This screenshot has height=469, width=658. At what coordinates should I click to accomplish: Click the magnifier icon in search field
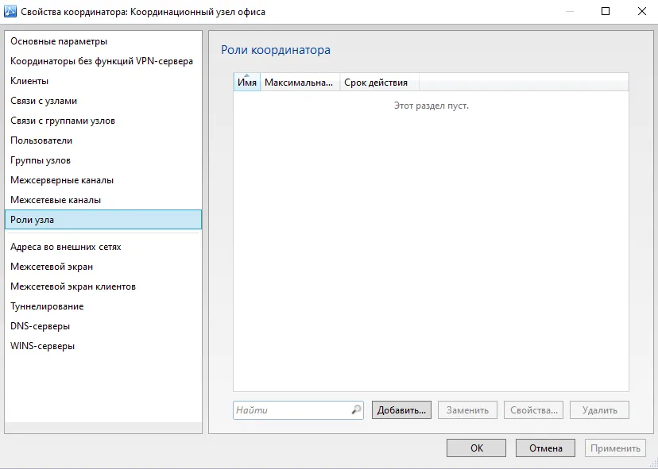[x=356, y=410]
